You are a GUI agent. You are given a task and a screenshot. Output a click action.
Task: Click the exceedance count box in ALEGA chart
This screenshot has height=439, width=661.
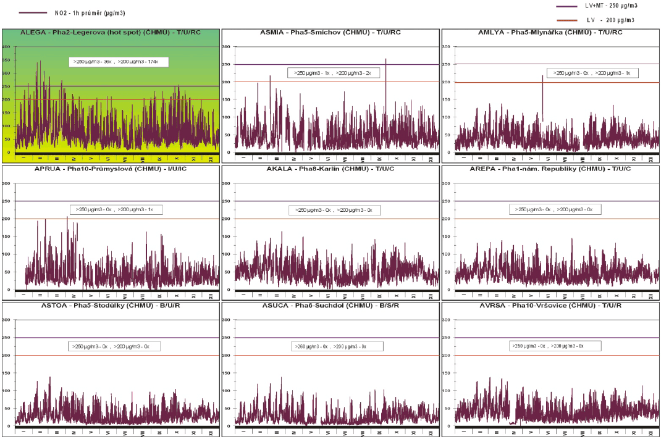point(119,62)
